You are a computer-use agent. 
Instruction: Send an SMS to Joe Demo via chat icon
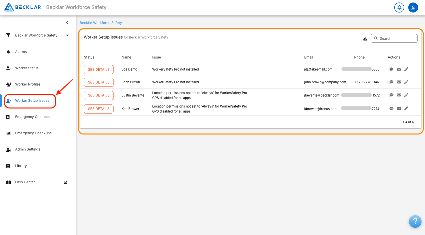tap(391, 69)
